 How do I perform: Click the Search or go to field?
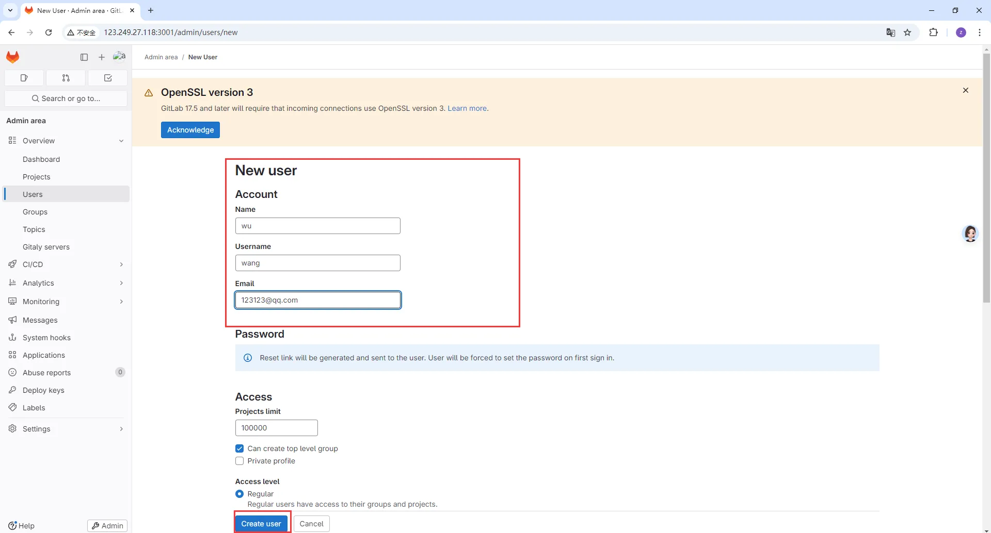66,98
